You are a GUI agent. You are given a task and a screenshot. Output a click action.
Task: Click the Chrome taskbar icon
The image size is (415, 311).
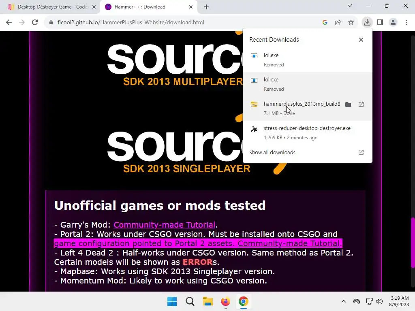coord(243,301)
